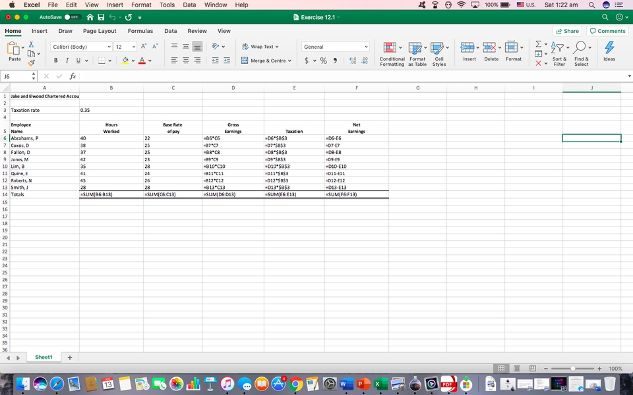Image resolution: width=633 pixels, height=395 pixels.
Task: Open the fill colour yellow swatch
Action: 125,61
